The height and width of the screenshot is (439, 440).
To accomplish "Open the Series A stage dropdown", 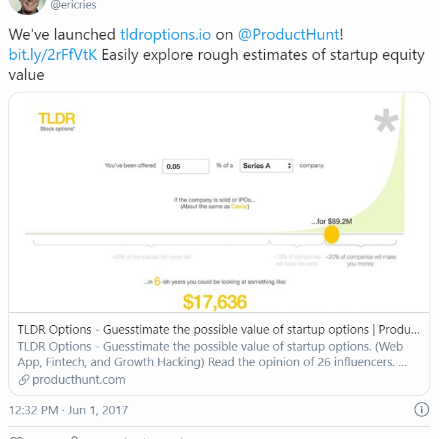I will pos(267,166).
